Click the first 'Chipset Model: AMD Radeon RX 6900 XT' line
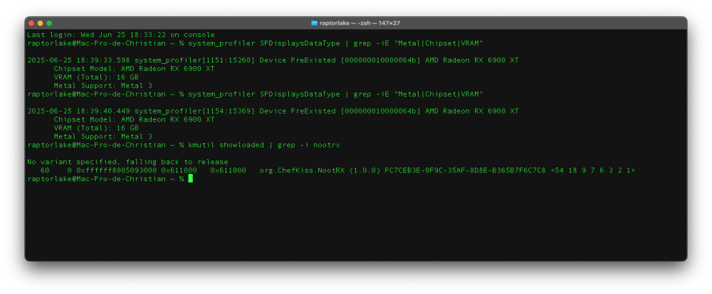 point(134,69)
